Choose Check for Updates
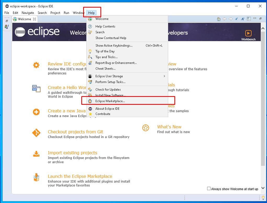 pos(127,90)
